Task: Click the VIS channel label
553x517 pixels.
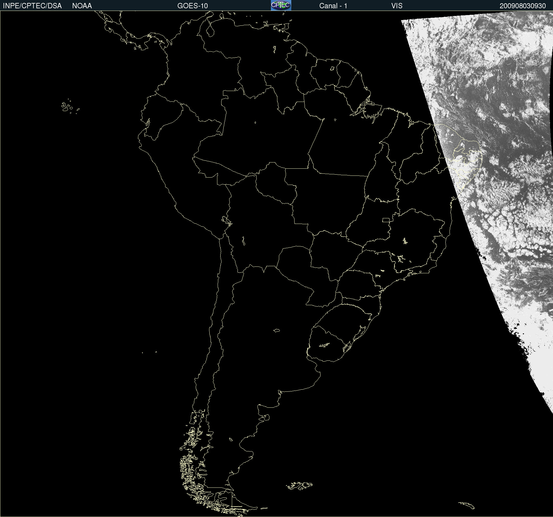Action: click(397, 6)
